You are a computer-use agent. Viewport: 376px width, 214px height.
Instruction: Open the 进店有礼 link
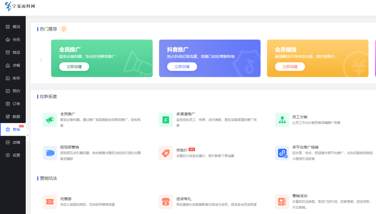click(x=184, y=199)
